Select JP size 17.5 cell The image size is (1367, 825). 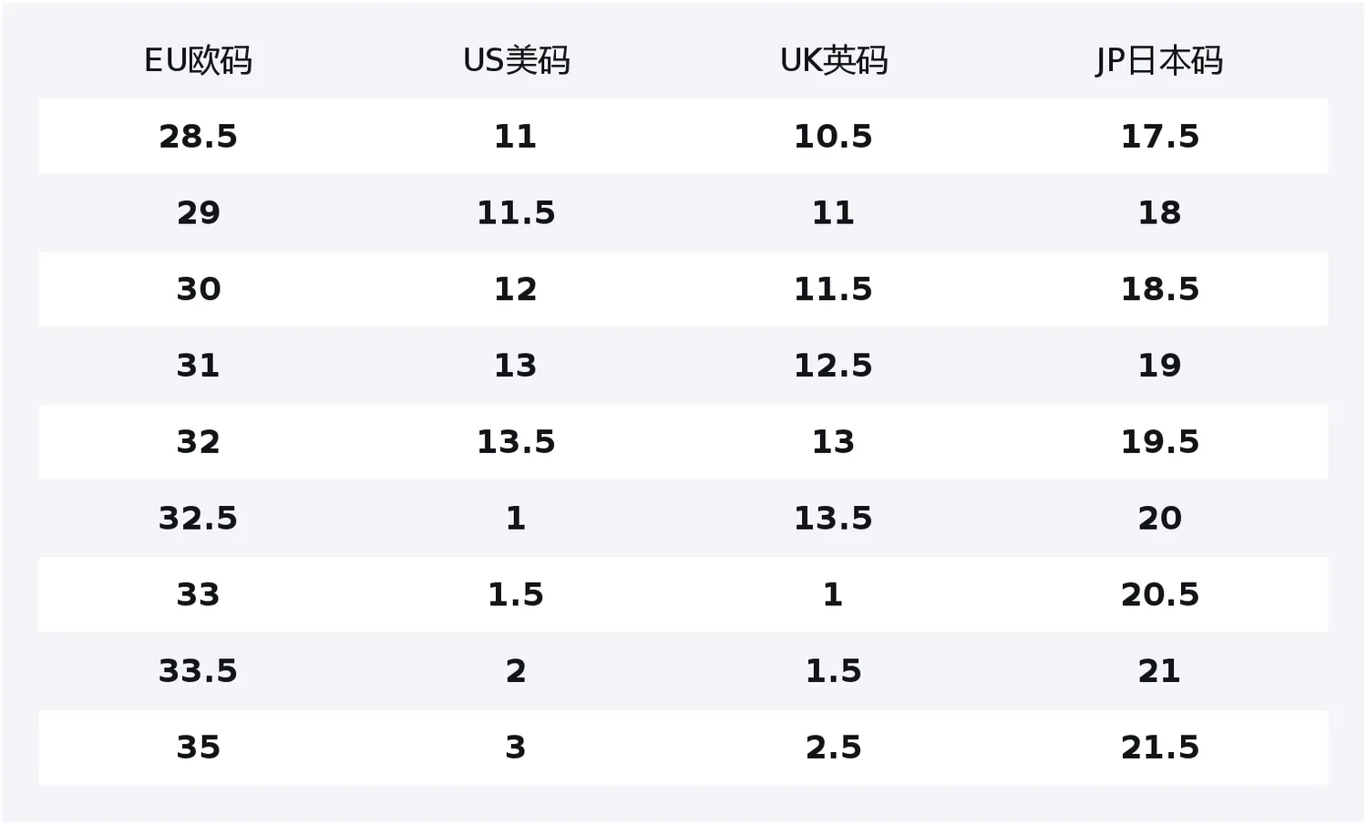point(1159,137)
